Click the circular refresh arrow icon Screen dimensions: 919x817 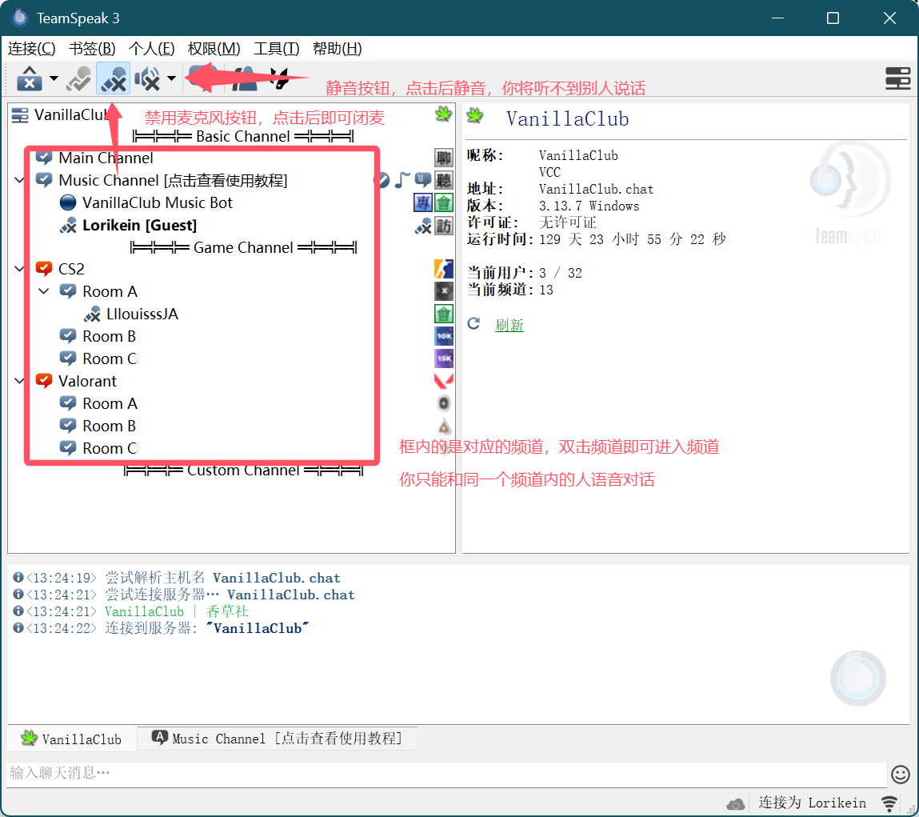click(473, 324)
